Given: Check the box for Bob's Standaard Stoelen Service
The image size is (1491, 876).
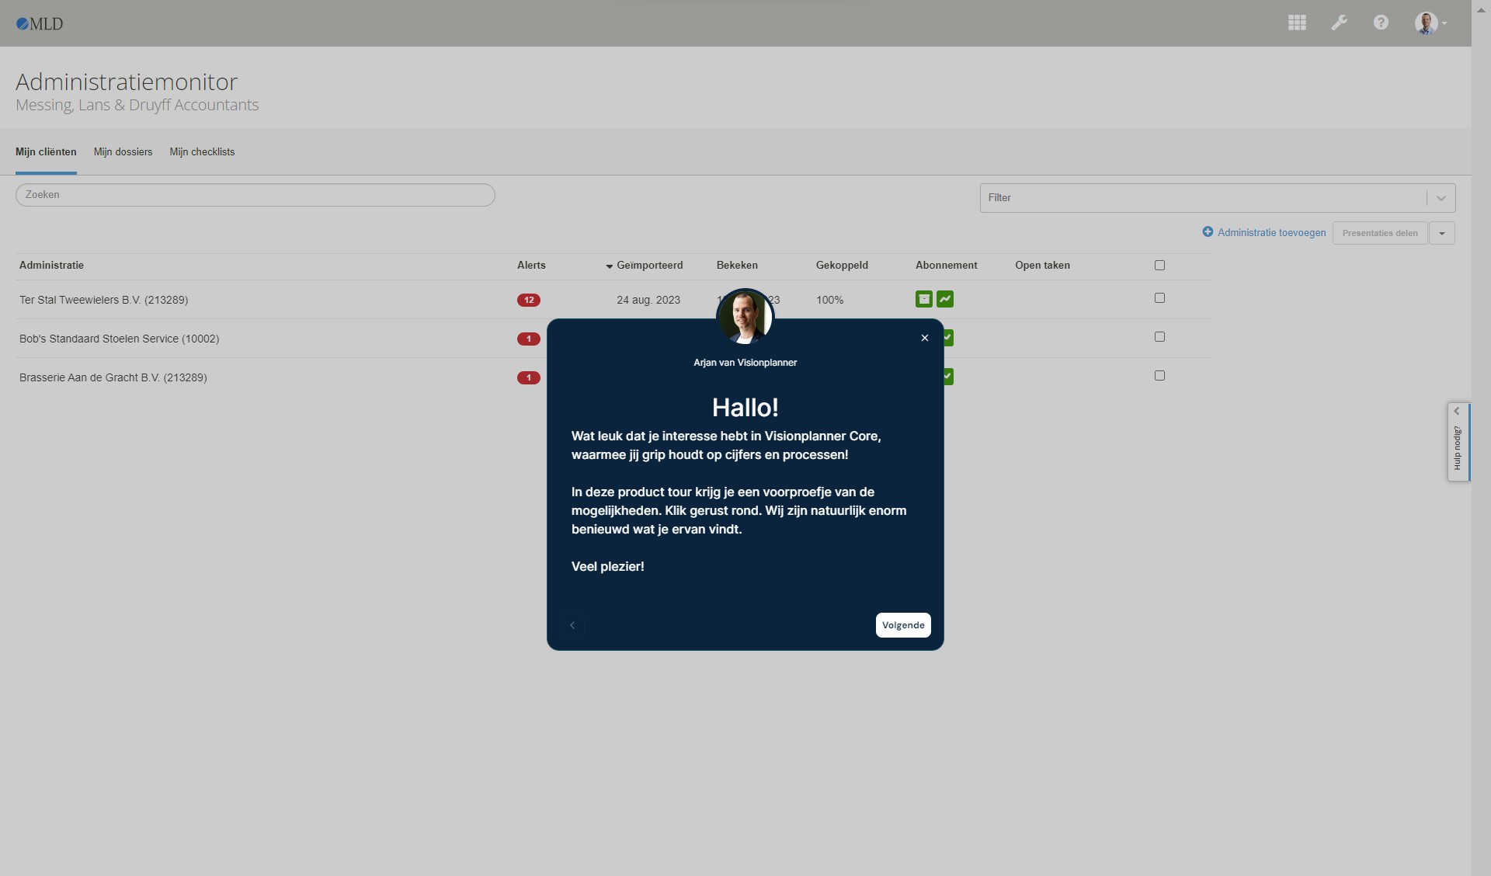Looking at the screenshot, I should point(1159,336).
